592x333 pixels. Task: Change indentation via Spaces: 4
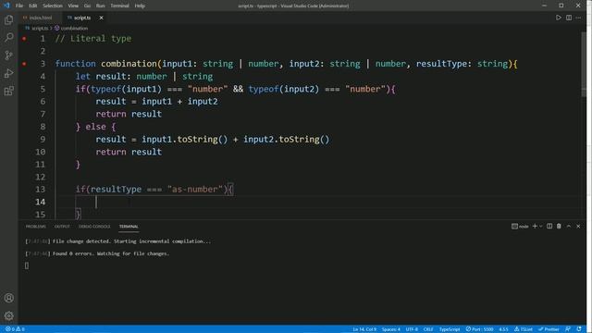click(x=390, y=329)
